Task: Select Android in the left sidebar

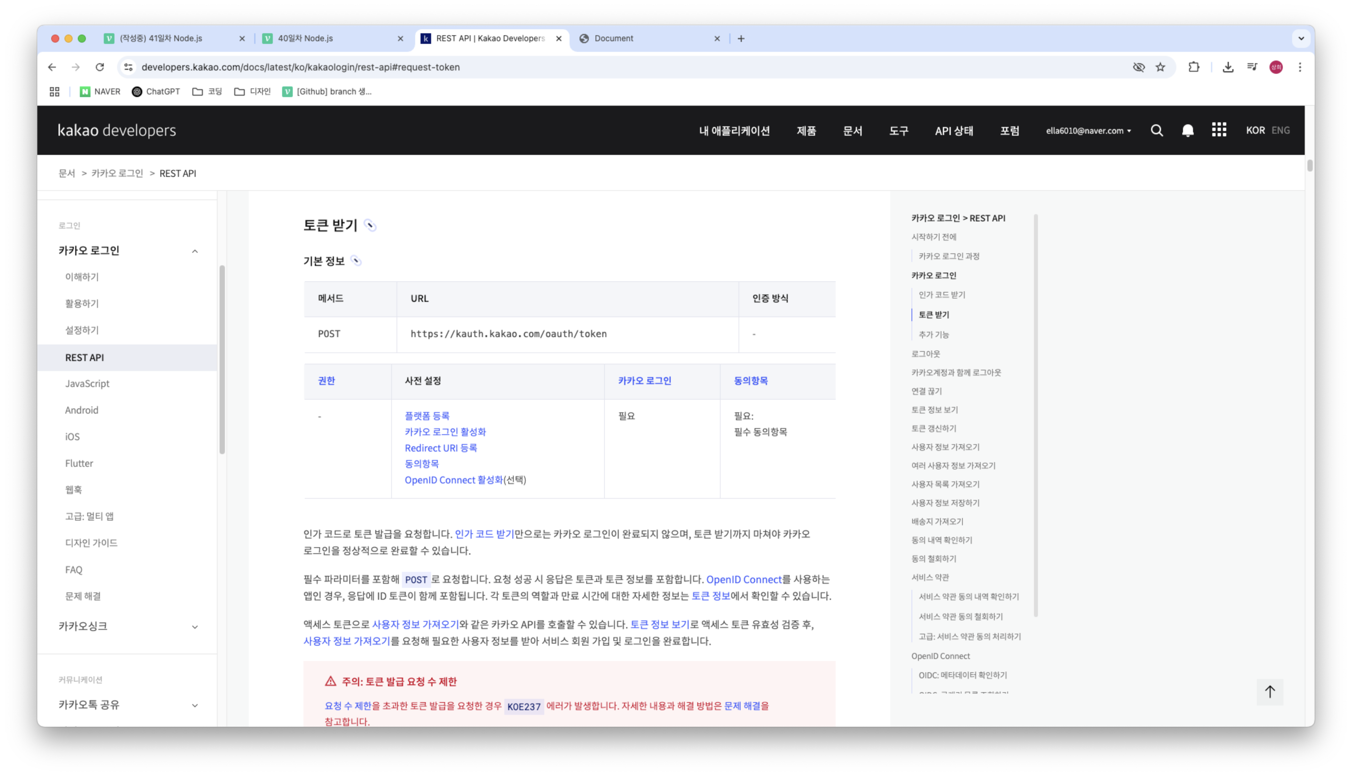Action: 82,410
